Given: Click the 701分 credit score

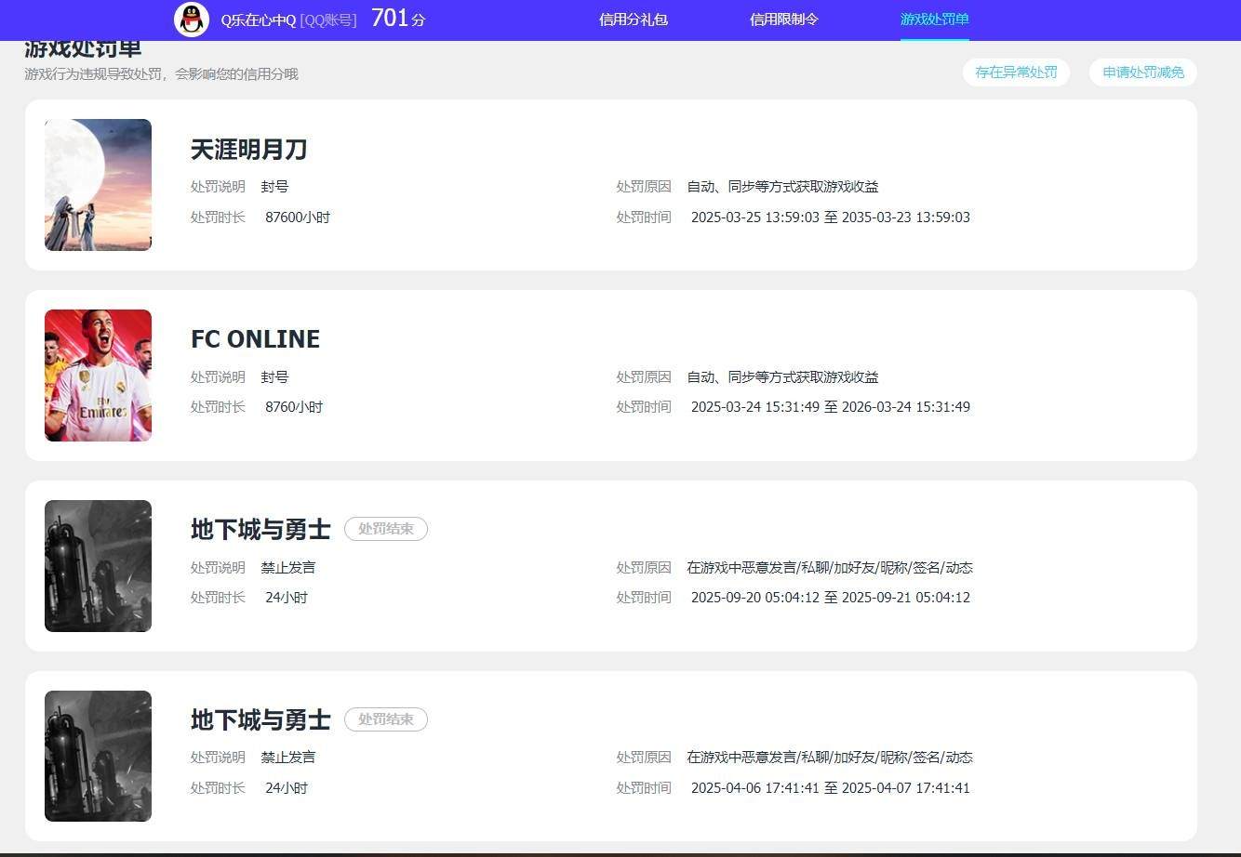Looking at the screenshot, I should [398, 19].
